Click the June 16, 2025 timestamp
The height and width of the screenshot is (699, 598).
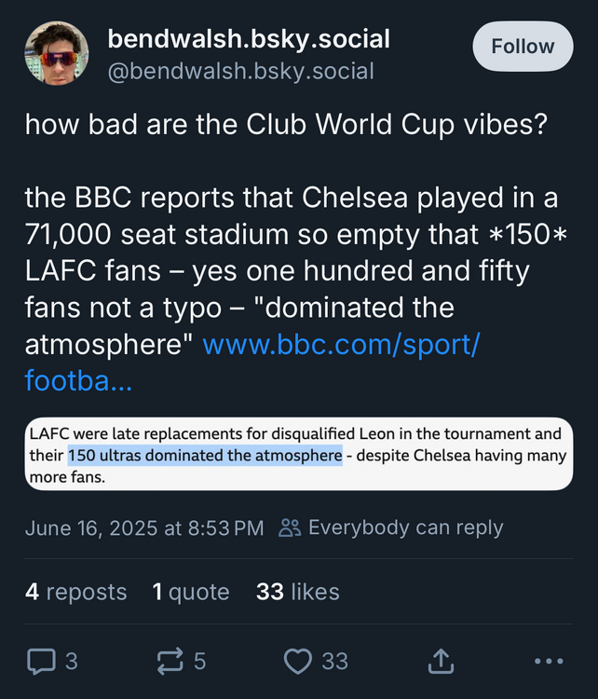click(x=144, y=528)
